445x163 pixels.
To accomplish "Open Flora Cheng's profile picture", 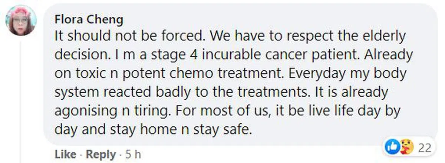I will (x=21, y=21).
